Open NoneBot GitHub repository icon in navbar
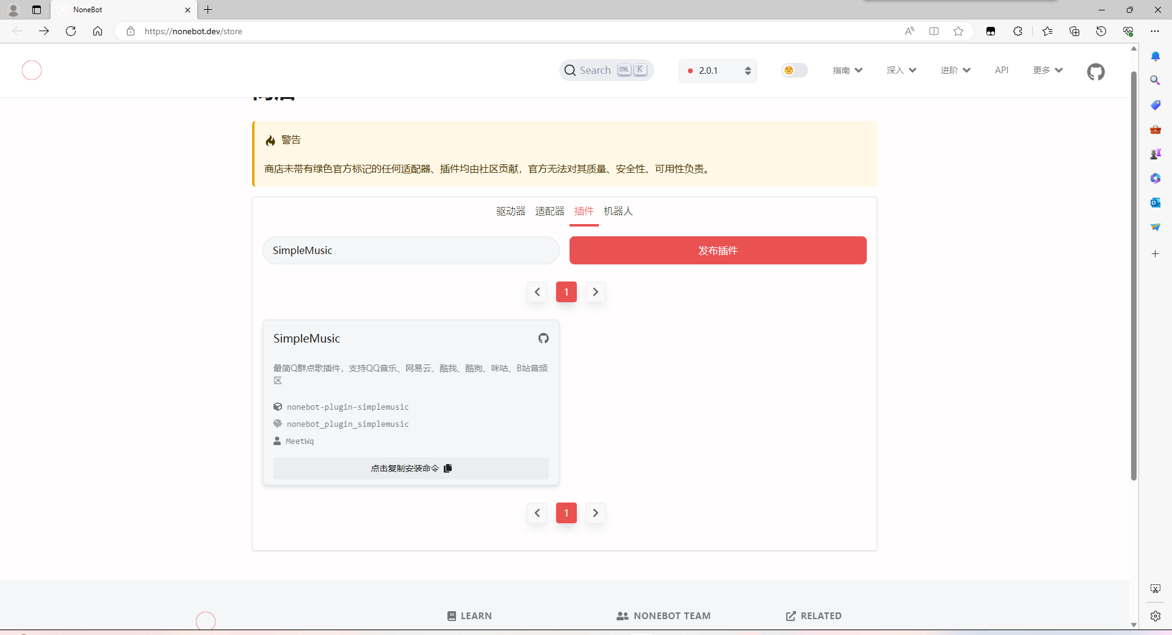 (x=1096, y=71)
